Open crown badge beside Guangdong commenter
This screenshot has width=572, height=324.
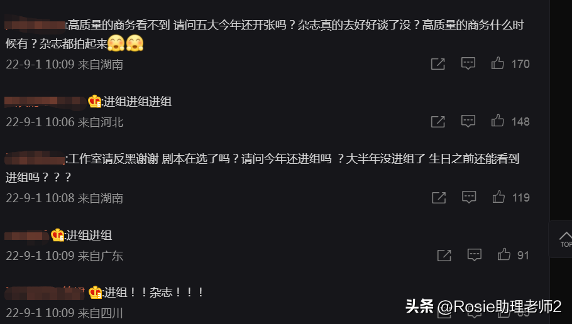point(57,235)
